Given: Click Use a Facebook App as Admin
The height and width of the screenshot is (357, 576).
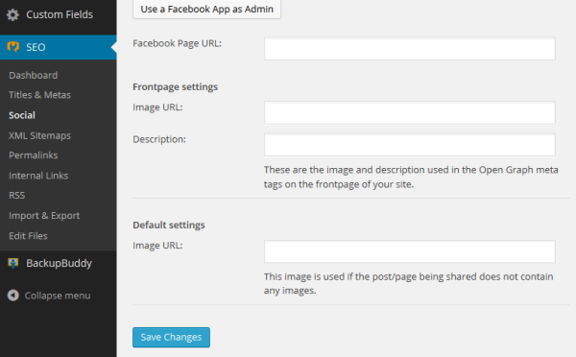Looking at the screenshot, I should coord(206,9).
